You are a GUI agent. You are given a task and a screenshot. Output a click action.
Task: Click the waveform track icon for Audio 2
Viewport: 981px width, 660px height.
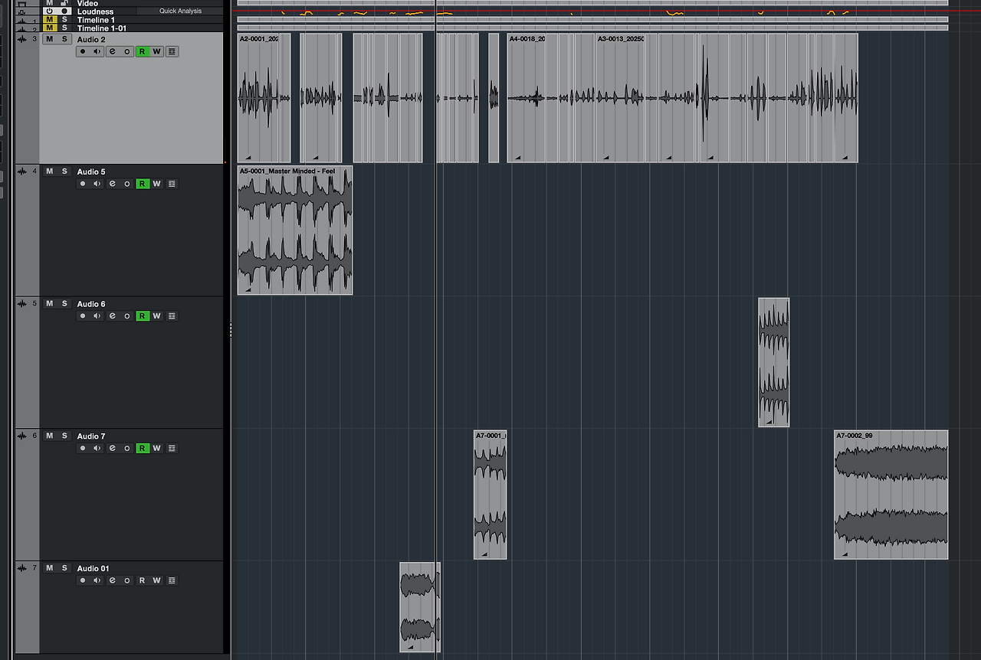[x=21, y=39]
